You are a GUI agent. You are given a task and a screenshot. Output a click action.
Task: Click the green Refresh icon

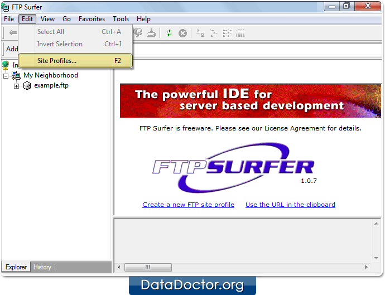pyautogui.click(x=169, y=33)
